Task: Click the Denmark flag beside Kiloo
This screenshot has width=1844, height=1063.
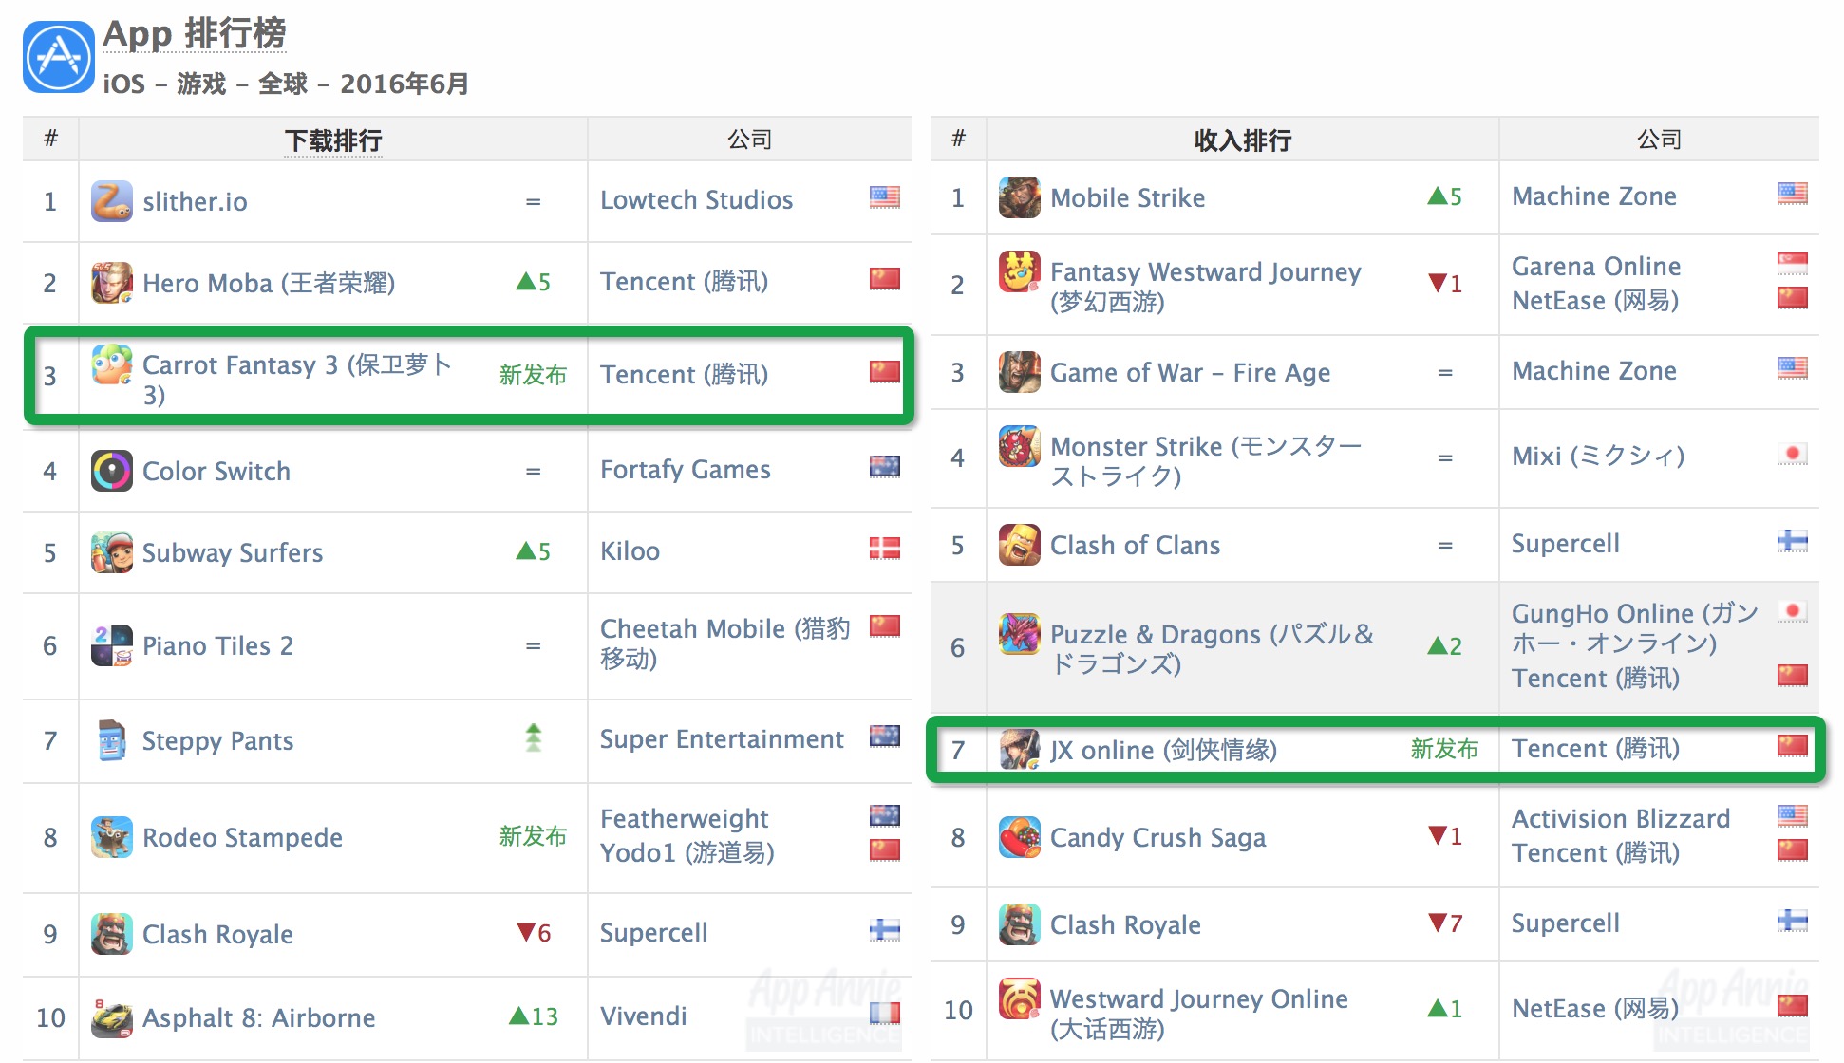Action: click(884, 549)
